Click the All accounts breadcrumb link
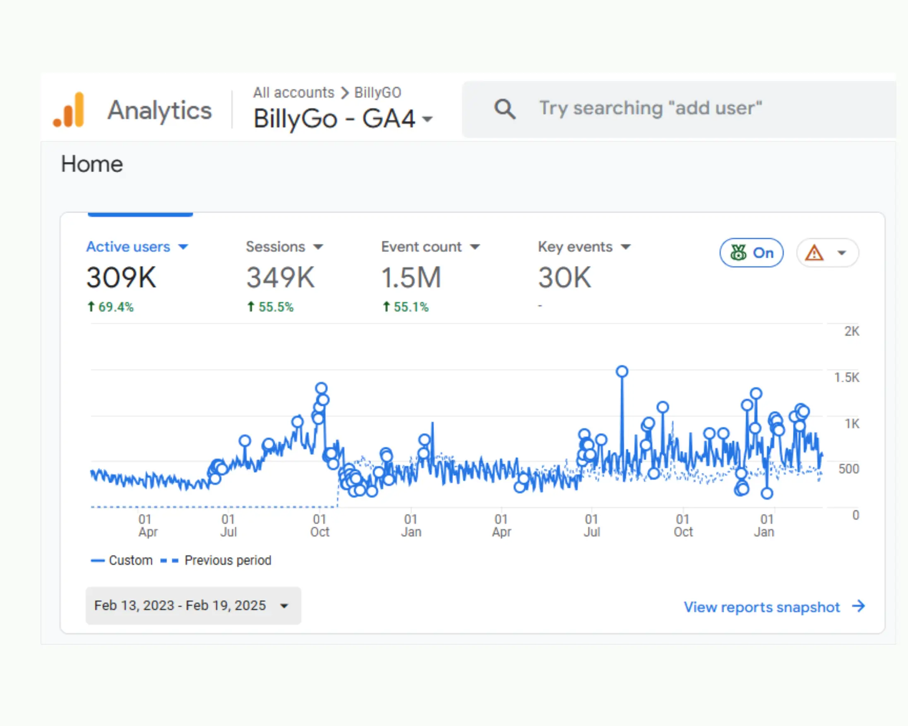The width and height of the screenshot is (908, 726). pyautogui.click(x=293, y=93)
